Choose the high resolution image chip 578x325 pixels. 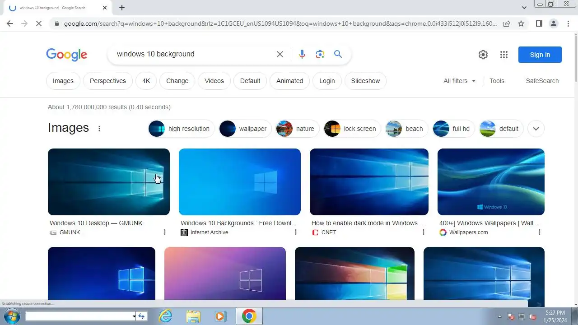(x=181, y=129)
